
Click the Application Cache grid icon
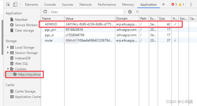coord(12,97)
